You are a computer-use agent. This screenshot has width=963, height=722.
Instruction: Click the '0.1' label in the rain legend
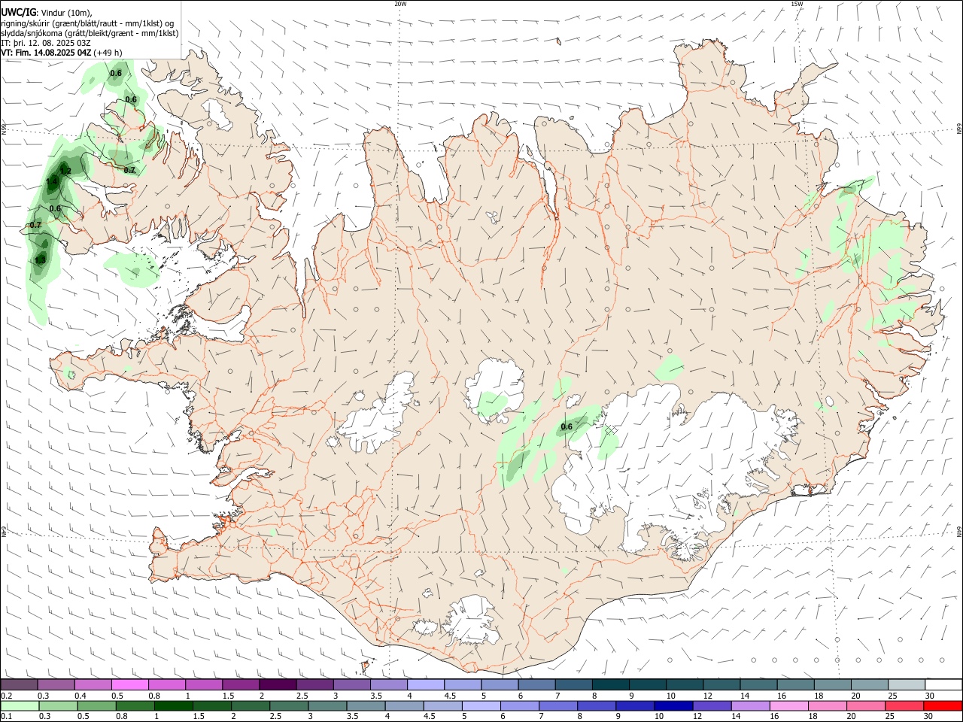click(5, 717)
